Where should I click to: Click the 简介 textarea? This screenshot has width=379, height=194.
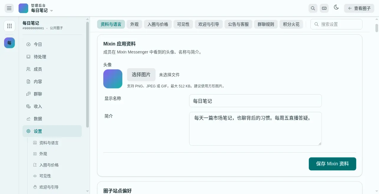click(x=256, y=129)
